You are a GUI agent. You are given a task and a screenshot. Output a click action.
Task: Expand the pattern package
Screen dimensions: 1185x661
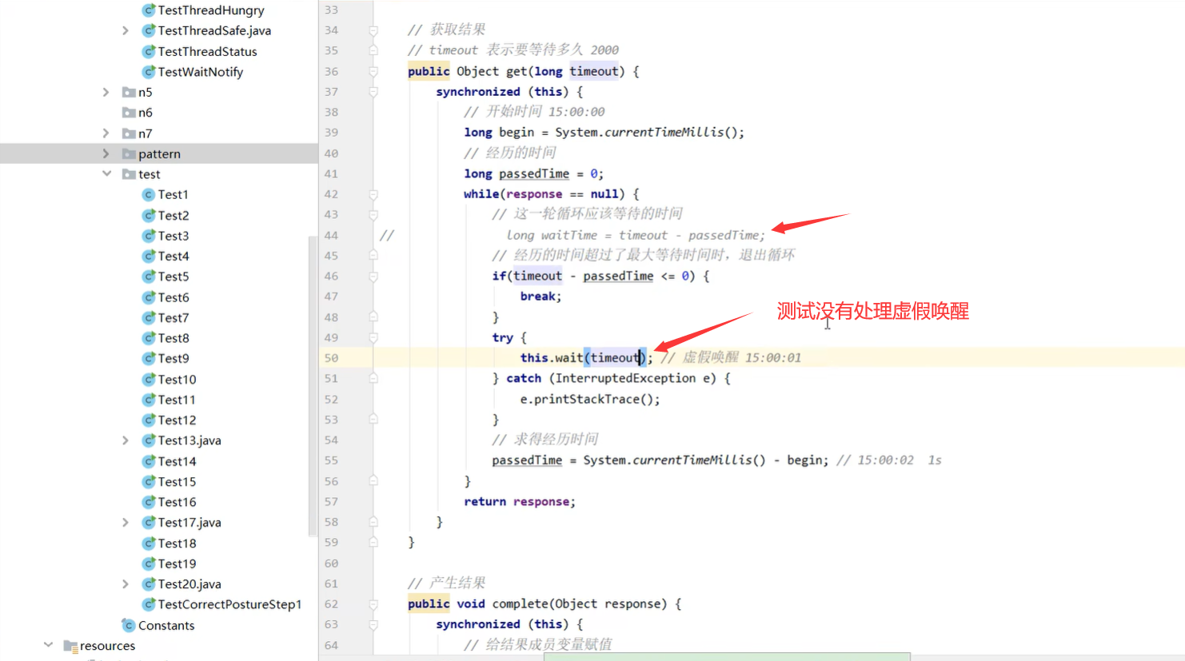106,153
